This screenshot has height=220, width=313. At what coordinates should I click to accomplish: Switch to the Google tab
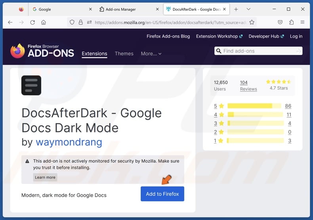pyautogui.click(x=62, y=9)
